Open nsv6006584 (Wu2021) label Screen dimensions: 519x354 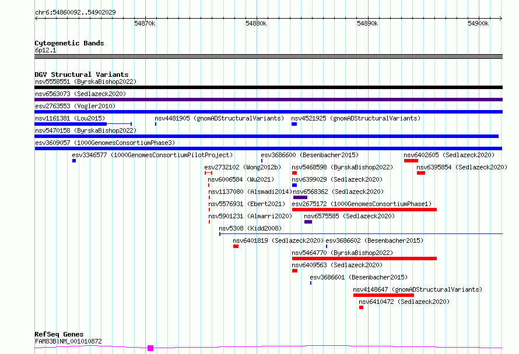pos(241,179)
